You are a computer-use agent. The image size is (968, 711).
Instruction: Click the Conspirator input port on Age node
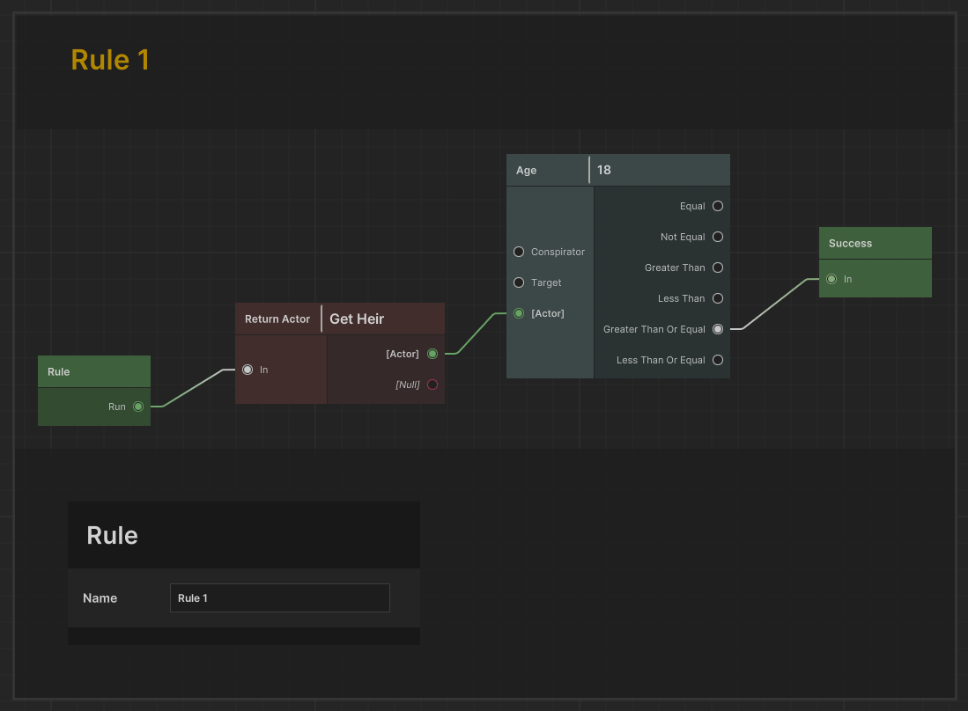click(x=519, y=252)
